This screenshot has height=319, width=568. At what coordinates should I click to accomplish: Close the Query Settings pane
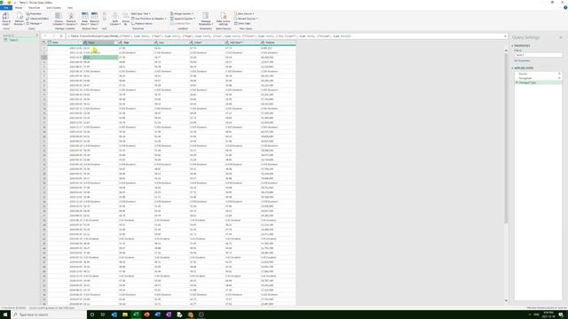[561, 37]
